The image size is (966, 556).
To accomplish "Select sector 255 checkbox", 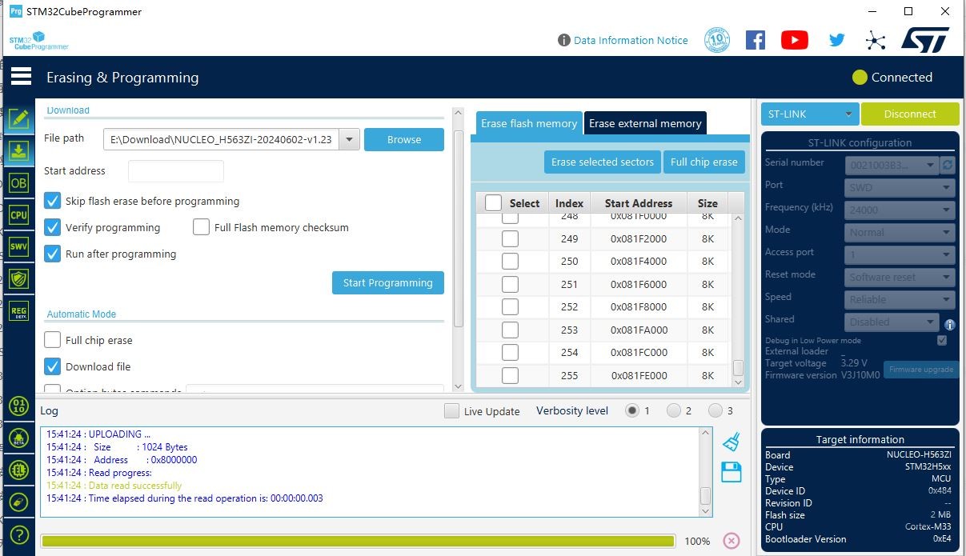I will click(510, 375).
